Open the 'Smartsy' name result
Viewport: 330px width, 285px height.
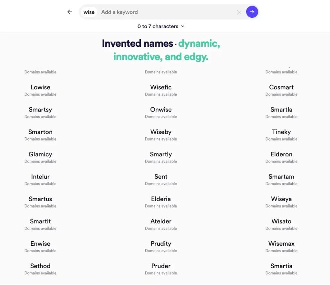click(x=40, y=110)
